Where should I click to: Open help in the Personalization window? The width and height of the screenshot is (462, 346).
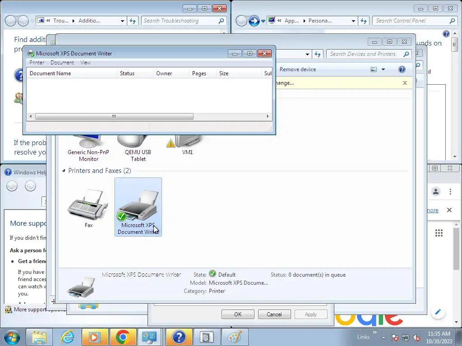(446, 34)
